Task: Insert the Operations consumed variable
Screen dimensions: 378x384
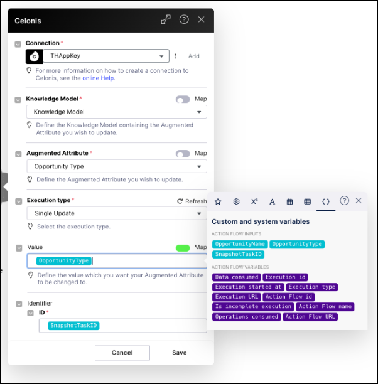Action: (247, 317)
